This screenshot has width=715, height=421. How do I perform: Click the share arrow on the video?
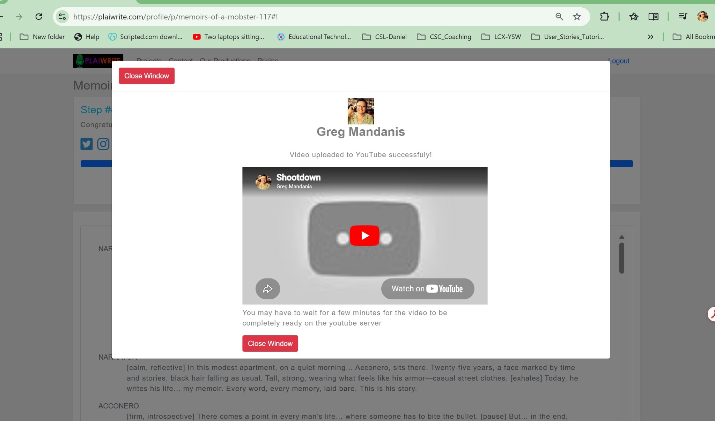[268, 289]
